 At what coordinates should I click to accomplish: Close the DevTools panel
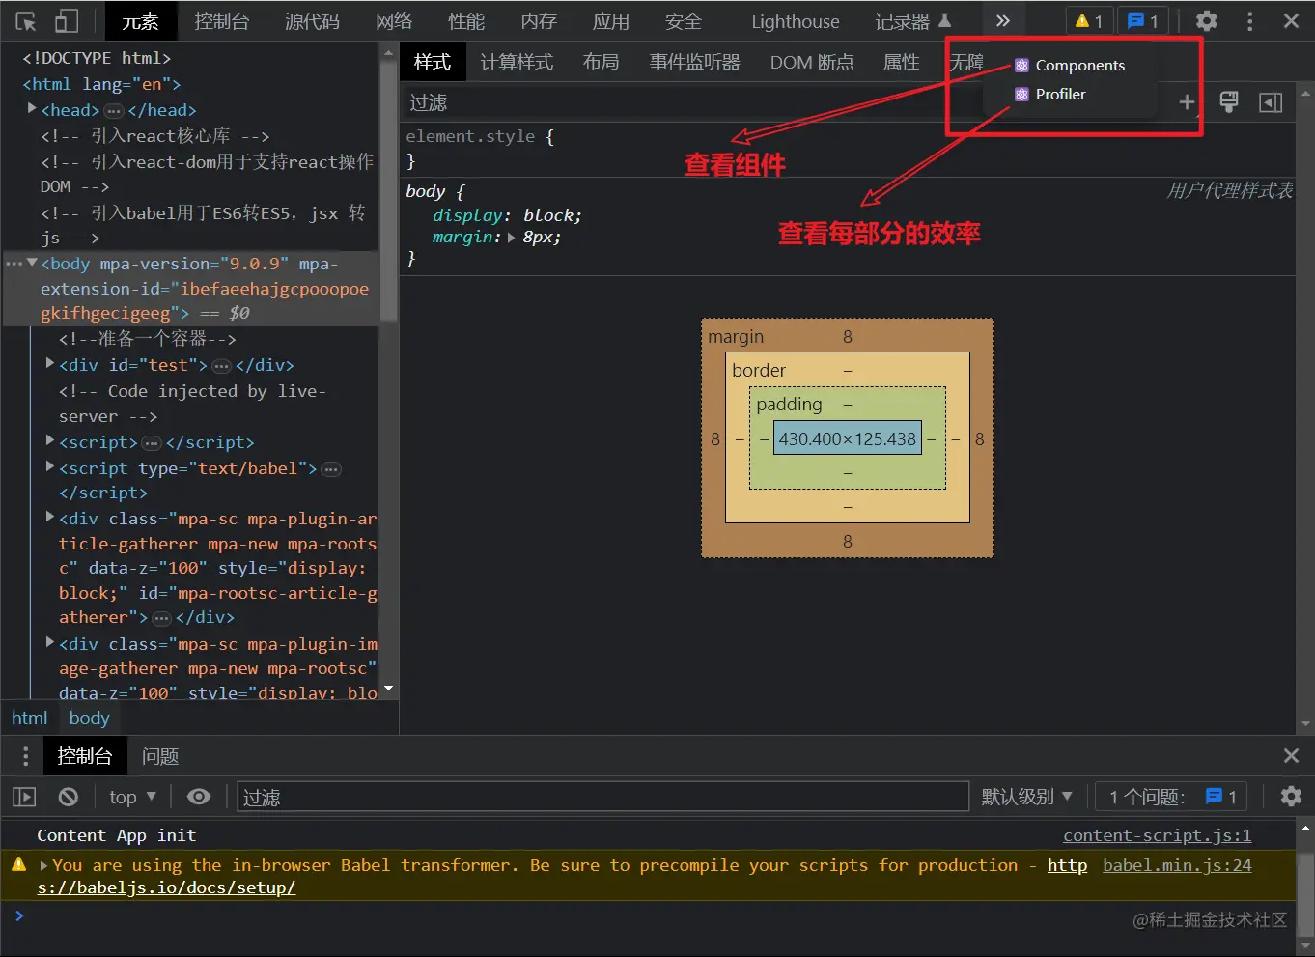coord(1291,21)
